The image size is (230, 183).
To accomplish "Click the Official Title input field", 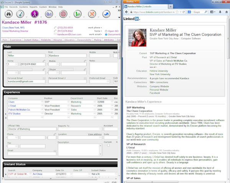I will 32,129.
